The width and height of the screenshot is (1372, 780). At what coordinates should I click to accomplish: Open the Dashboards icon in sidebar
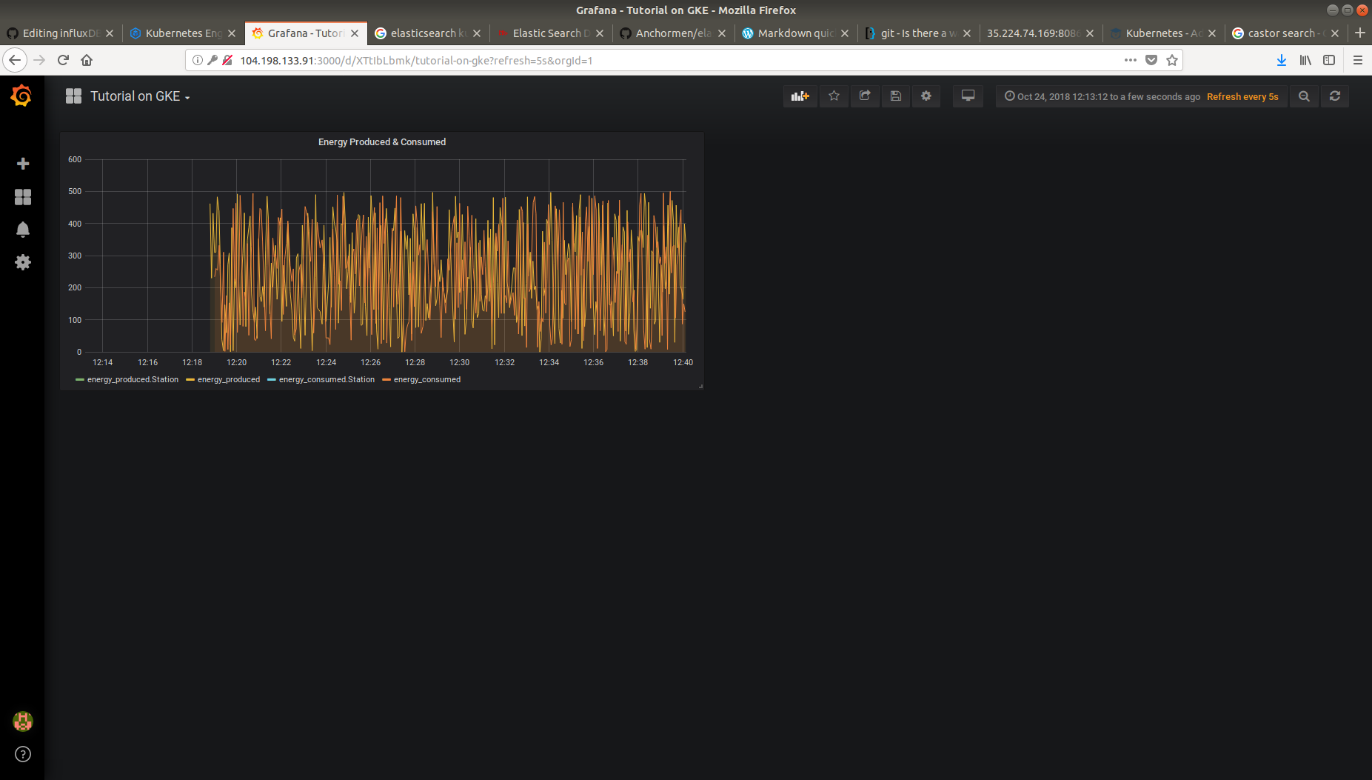[x=23, y=197]
